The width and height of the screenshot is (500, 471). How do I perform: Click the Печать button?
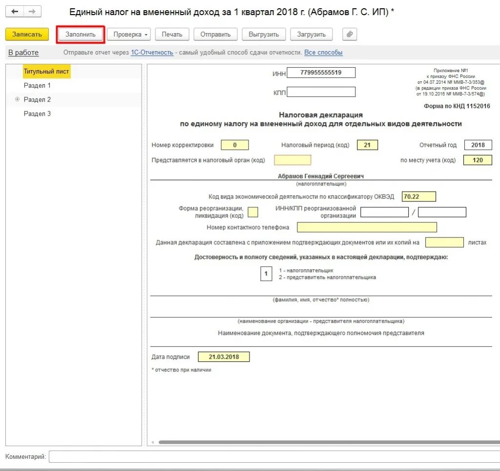tap(172, 34)
